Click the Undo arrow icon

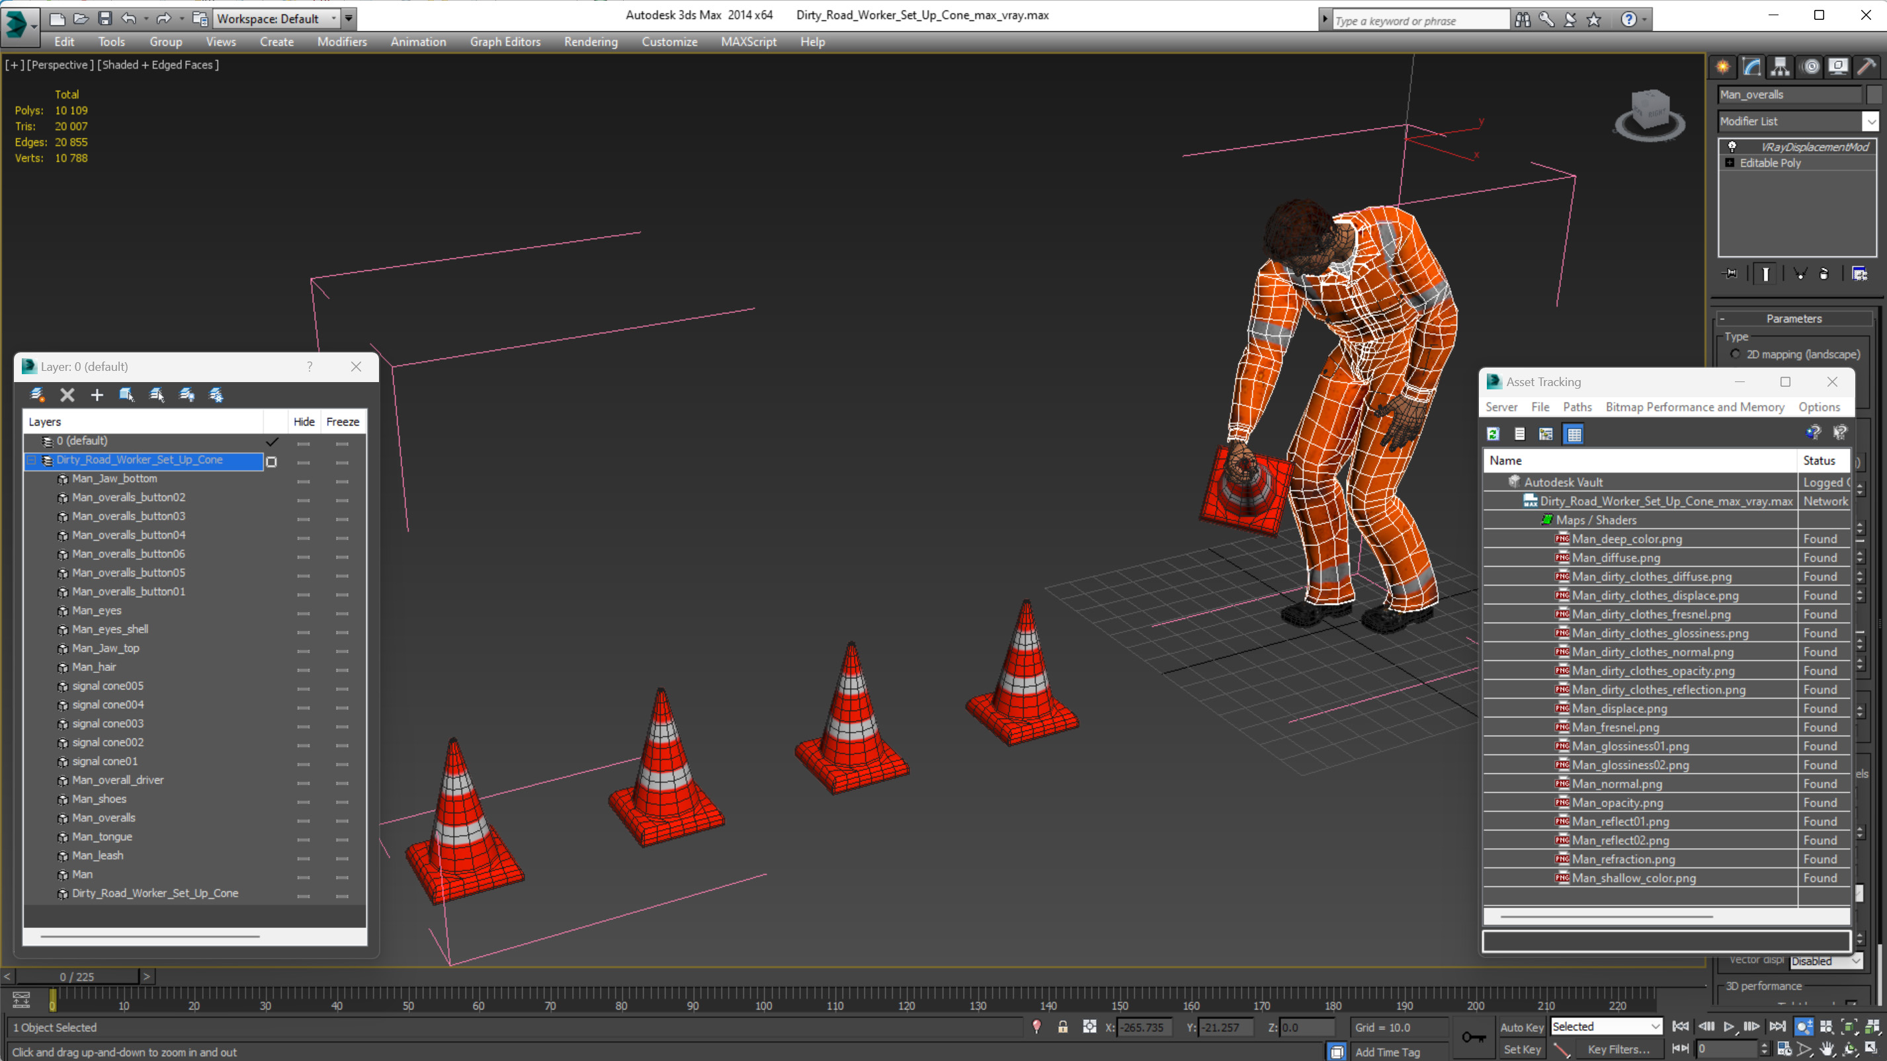tap(129, 19)
